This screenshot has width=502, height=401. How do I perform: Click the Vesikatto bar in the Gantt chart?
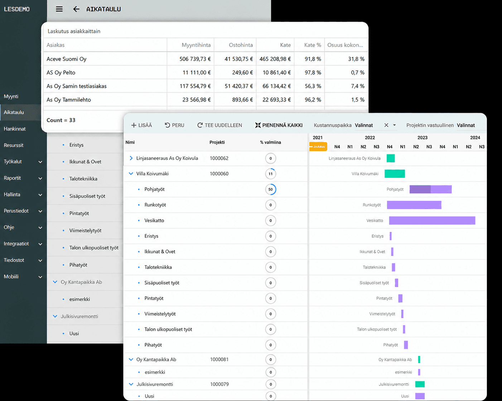[432, 221]
